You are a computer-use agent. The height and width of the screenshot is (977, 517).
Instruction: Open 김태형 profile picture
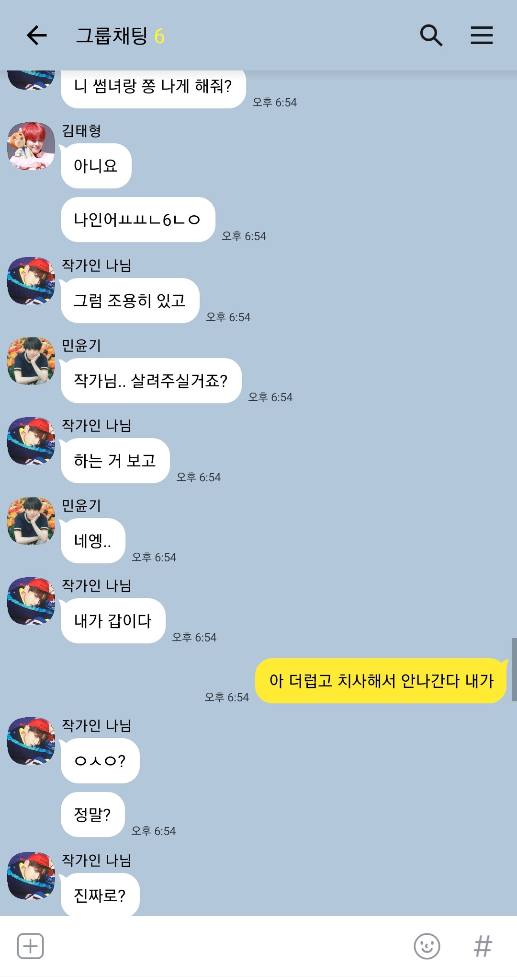31,146
